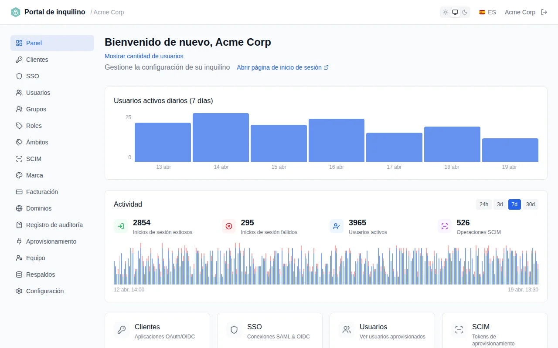This screenshot has height=348, width=558.
Task: Click the 3965 active users value
Action: pyautogui.click(x=357, y=223)
